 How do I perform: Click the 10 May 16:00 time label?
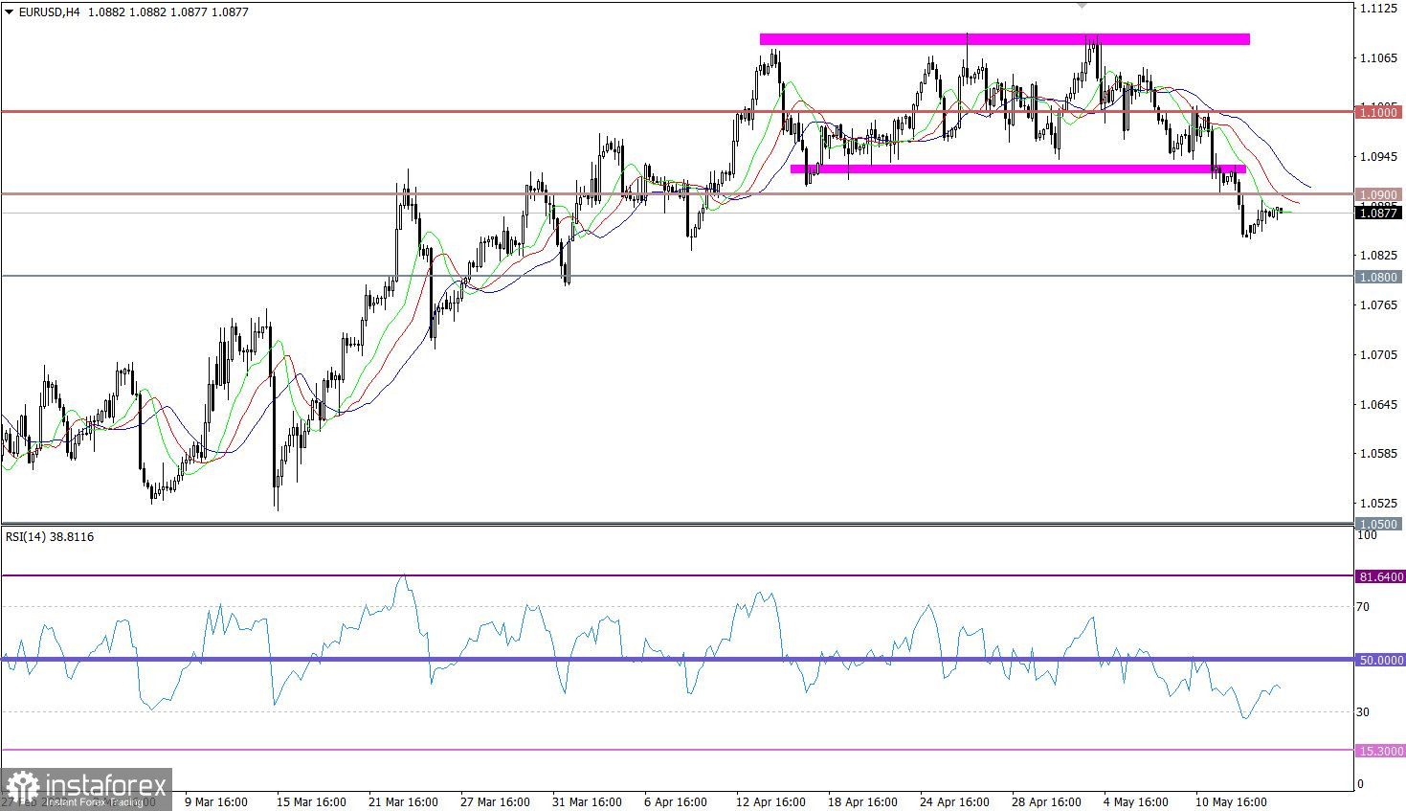pos(1232,801)
